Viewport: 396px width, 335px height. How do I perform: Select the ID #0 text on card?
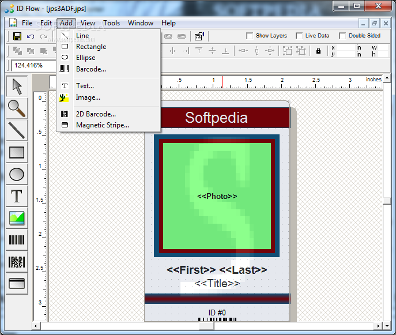coord(217,313)
